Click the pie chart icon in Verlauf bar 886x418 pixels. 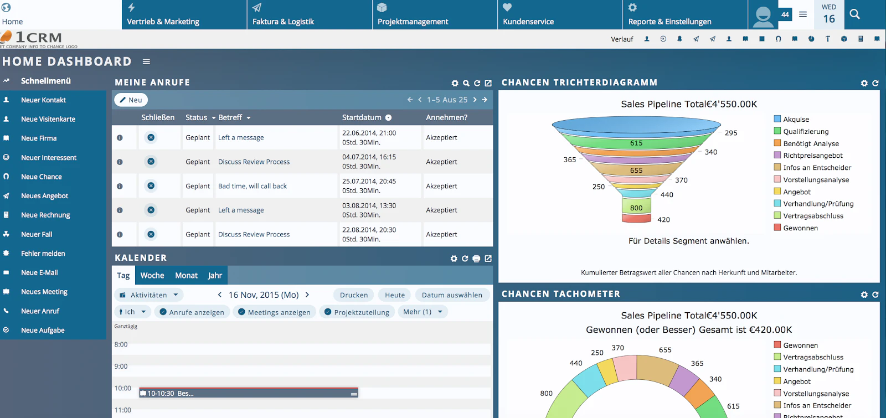pos(811,39)
